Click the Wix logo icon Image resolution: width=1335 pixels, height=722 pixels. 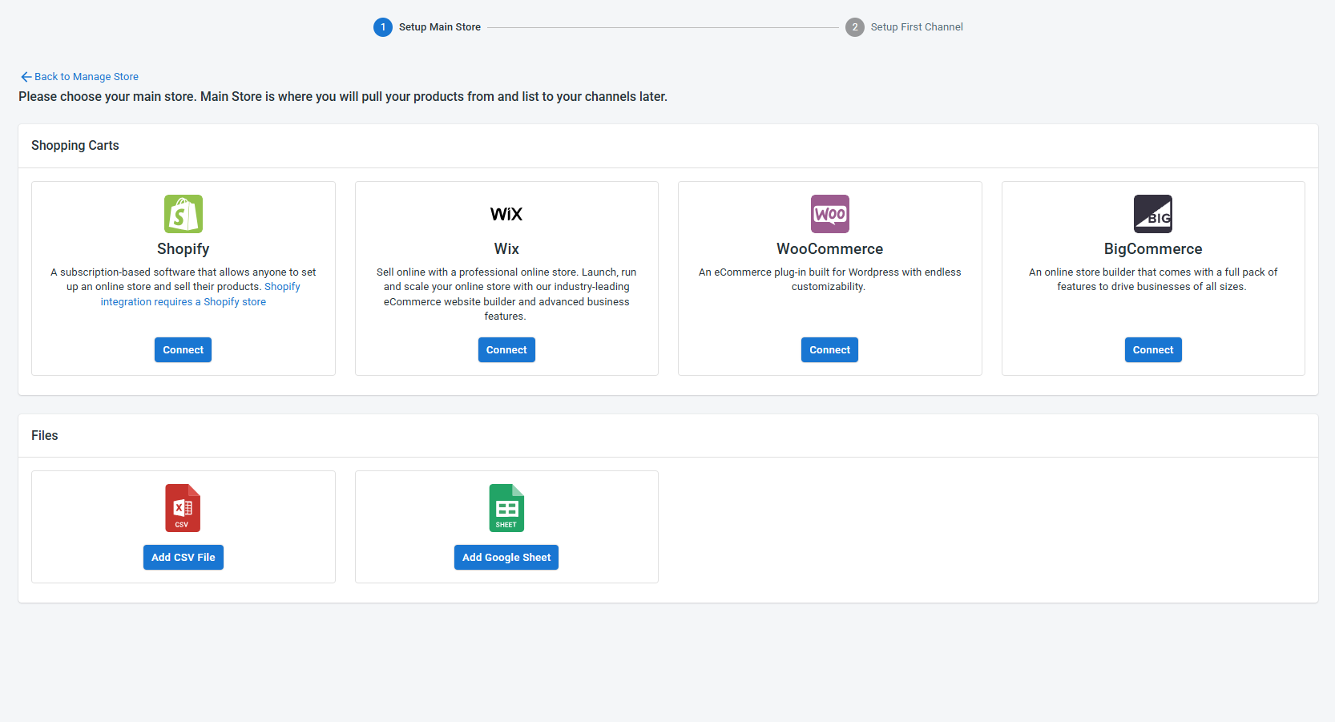click(x=506, y=214)
